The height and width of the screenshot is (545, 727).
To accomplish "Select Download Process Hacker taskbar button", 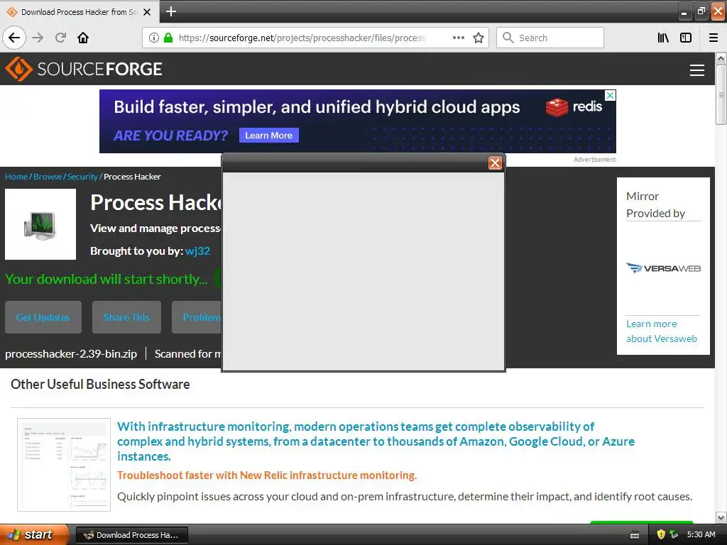I will point(131,535).
